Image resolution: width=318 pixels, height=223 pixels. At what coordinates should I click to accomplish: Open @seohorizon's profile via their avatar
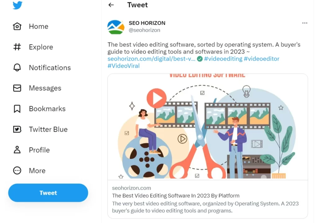[x=116, y=26]
